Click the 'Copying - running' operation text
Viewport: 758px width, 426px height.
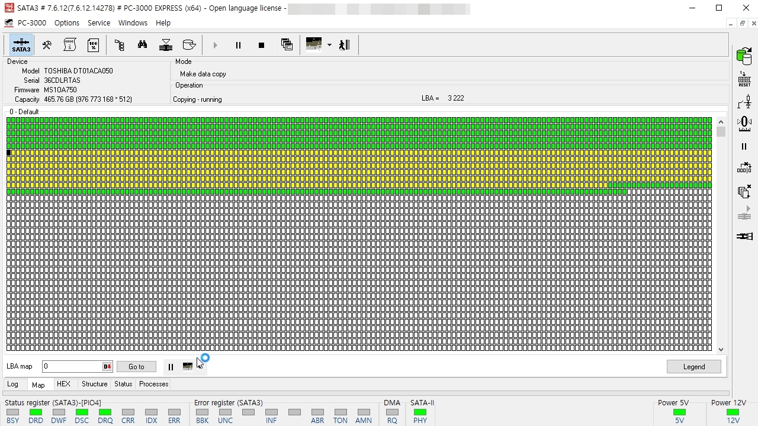[197, 99]
